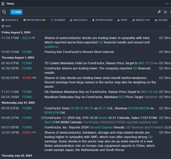Click the red ACMR ticker
The height and width of the screenshot is (159, 171).
coord(27,78)
